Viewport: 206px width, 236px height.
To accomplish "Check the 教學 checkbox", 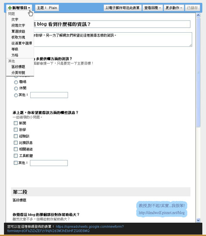I will (16, 129).
